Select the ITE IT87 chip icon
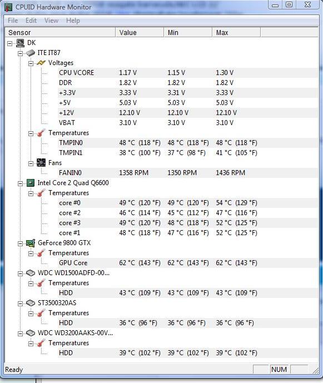323x383 pixels. pyautogui.click(x=31, y=53)
